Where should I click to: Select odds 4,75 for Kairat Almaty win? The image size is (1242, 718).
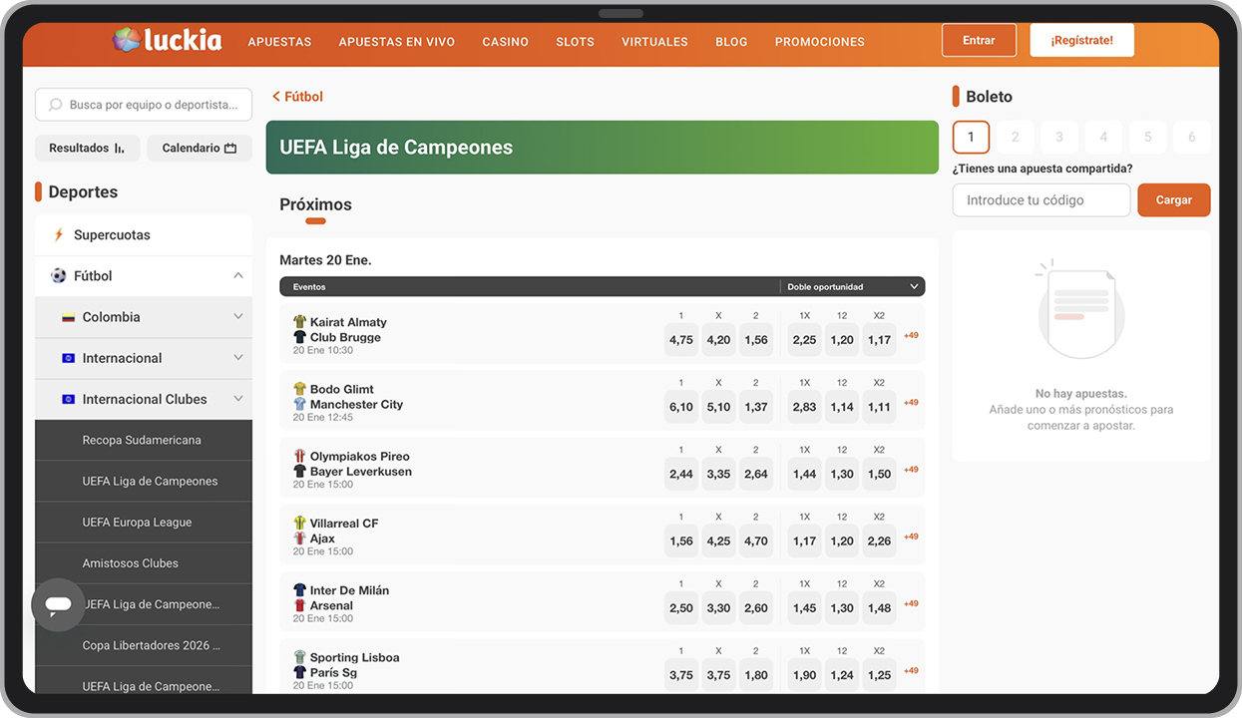coord(681,340)
